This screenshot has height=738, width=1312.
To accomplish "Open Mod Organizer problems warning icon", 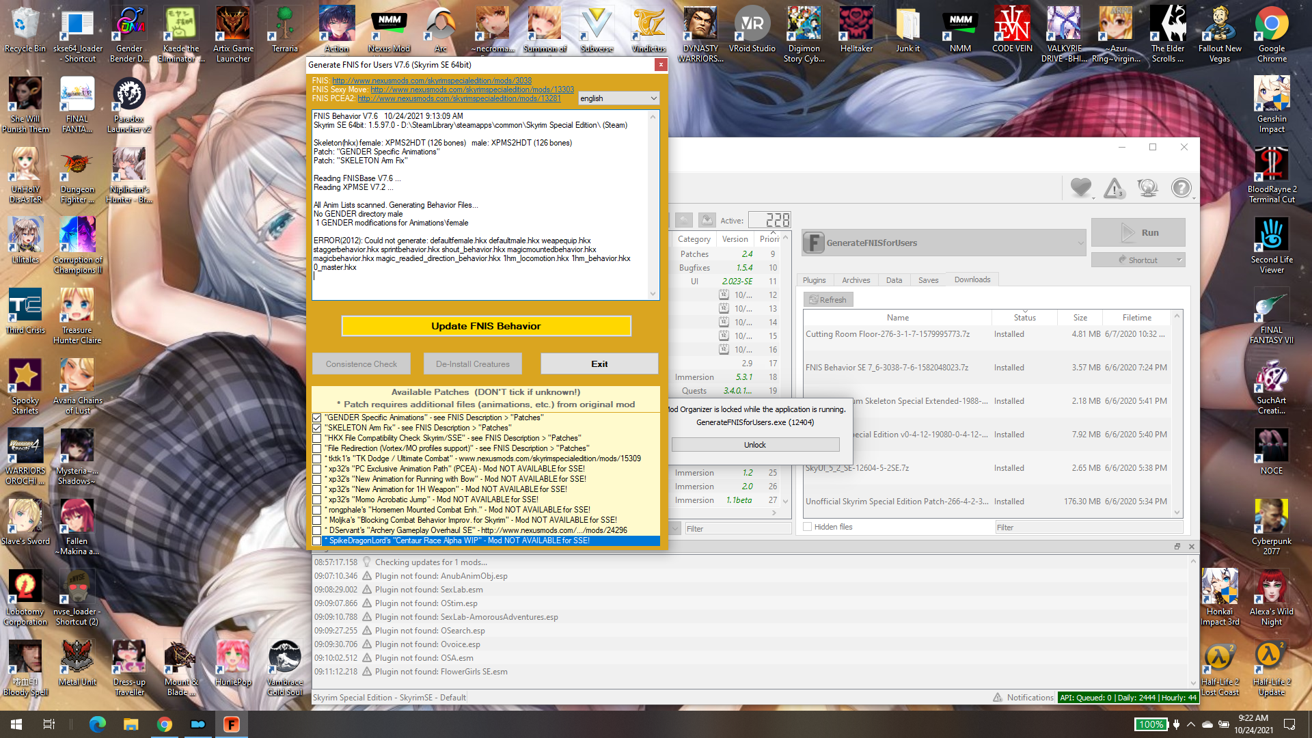I will (x=1114, y=187).
